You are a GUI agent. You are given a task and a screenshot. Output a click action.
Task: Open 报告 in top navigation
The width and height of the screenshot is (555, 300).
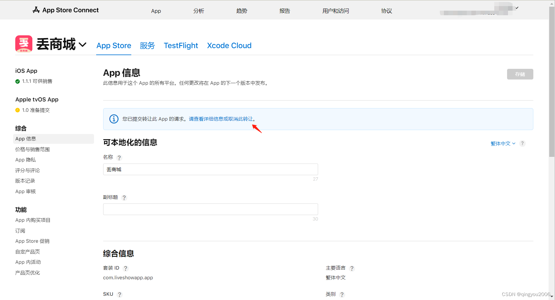[x=285, y=11]
